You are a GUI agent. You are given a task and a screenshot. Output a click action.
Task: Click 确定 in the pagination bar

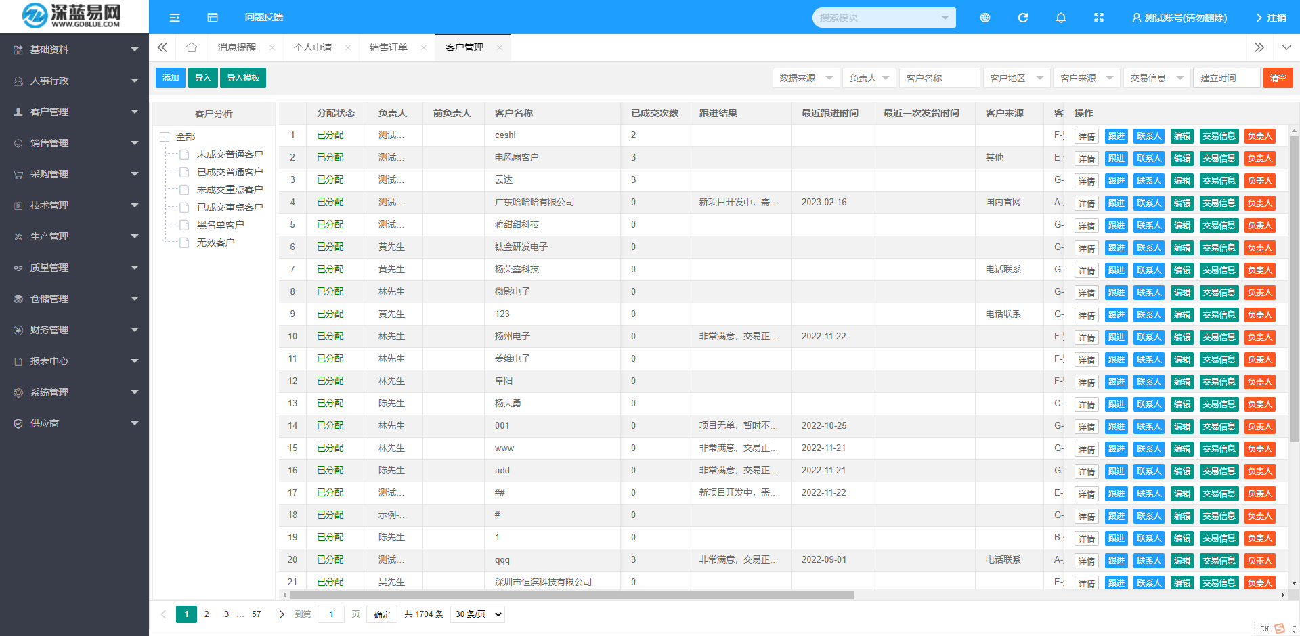click(383, 614)
